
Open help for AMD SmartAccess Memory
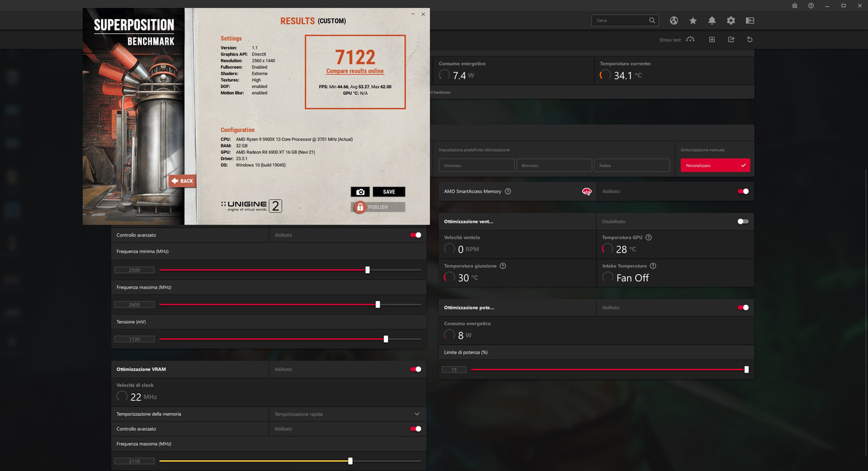pos(508,191)
